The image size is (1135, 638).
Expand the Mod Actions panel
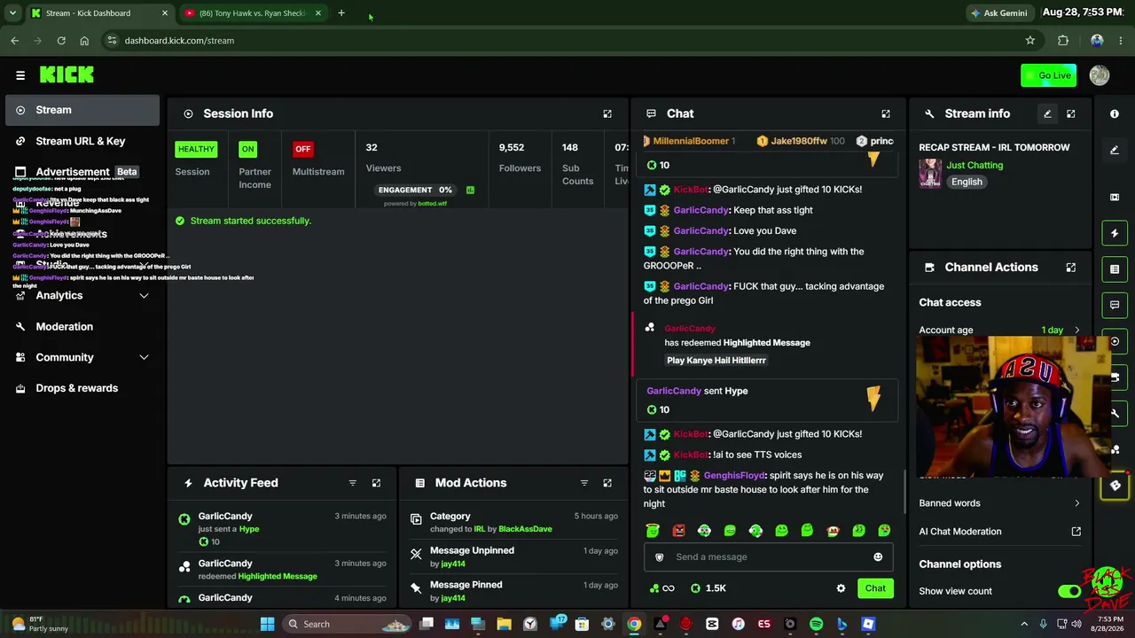pyautogui.click(x=607, y=483)
